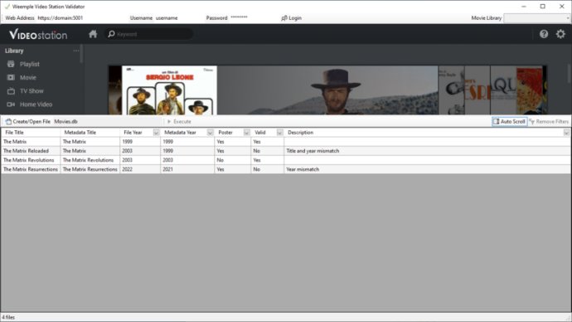Sort by File Title column header

(x=31, y=133)
